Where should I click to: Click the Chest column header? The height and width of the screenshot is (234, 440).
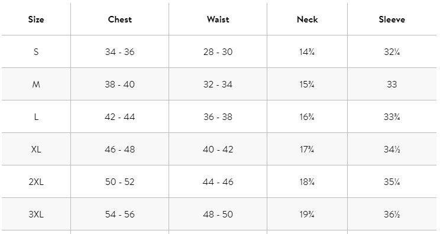[120, 19]
